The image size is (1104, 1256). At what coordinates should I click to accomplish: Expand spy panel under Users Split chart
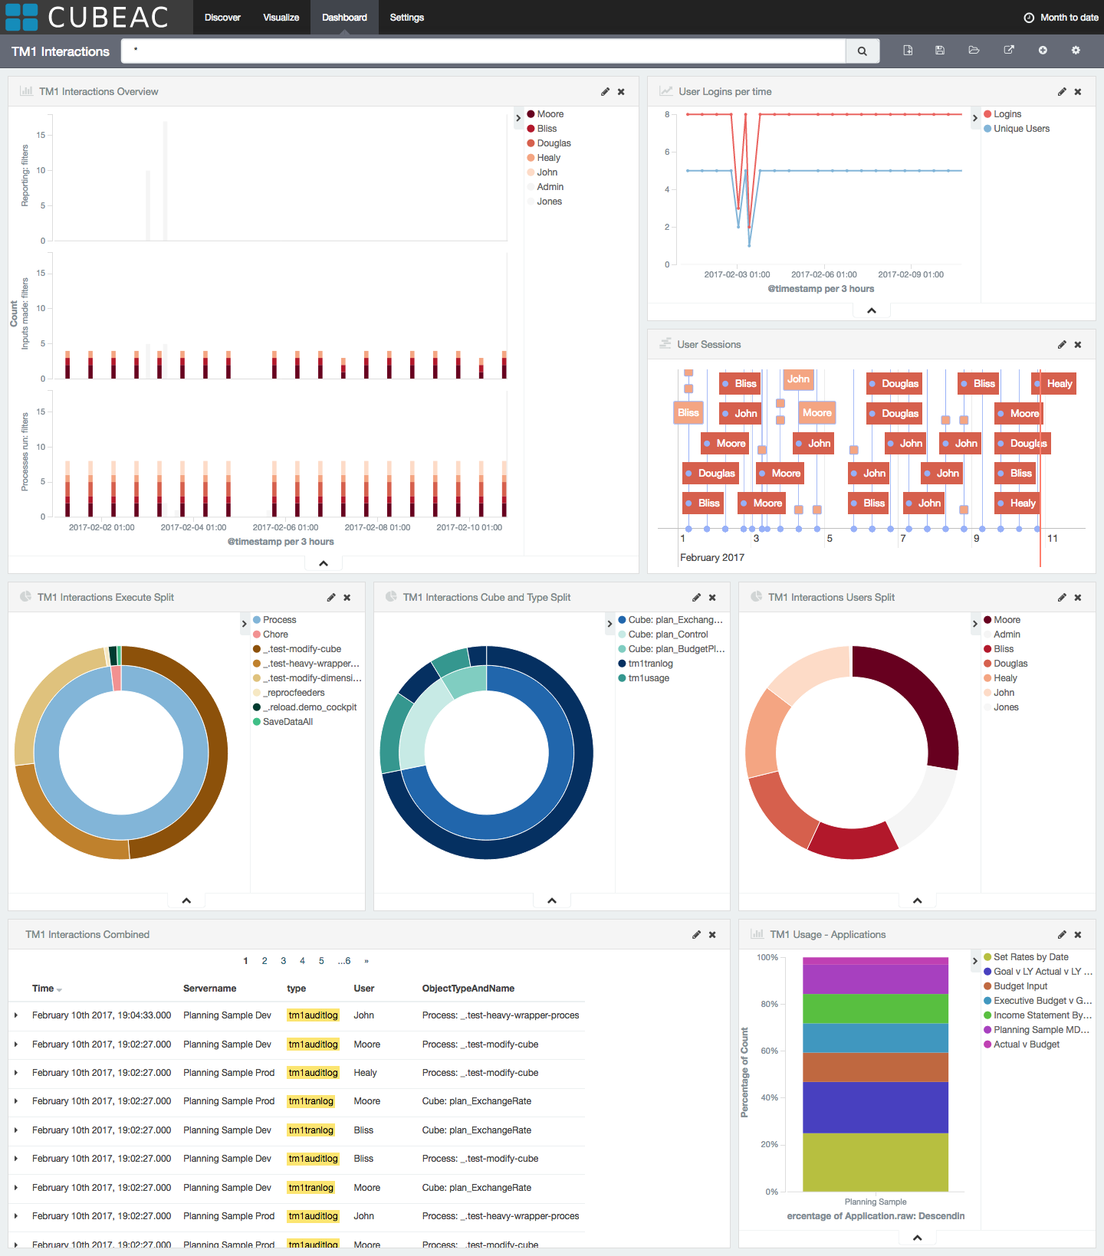[x=918, y=900]
